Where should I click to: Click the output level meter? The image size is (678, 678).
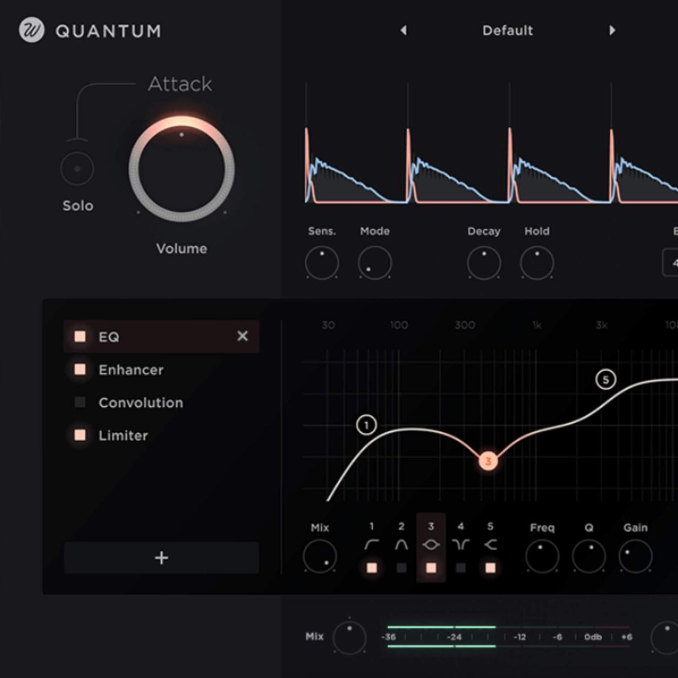(x=508, y=637)
